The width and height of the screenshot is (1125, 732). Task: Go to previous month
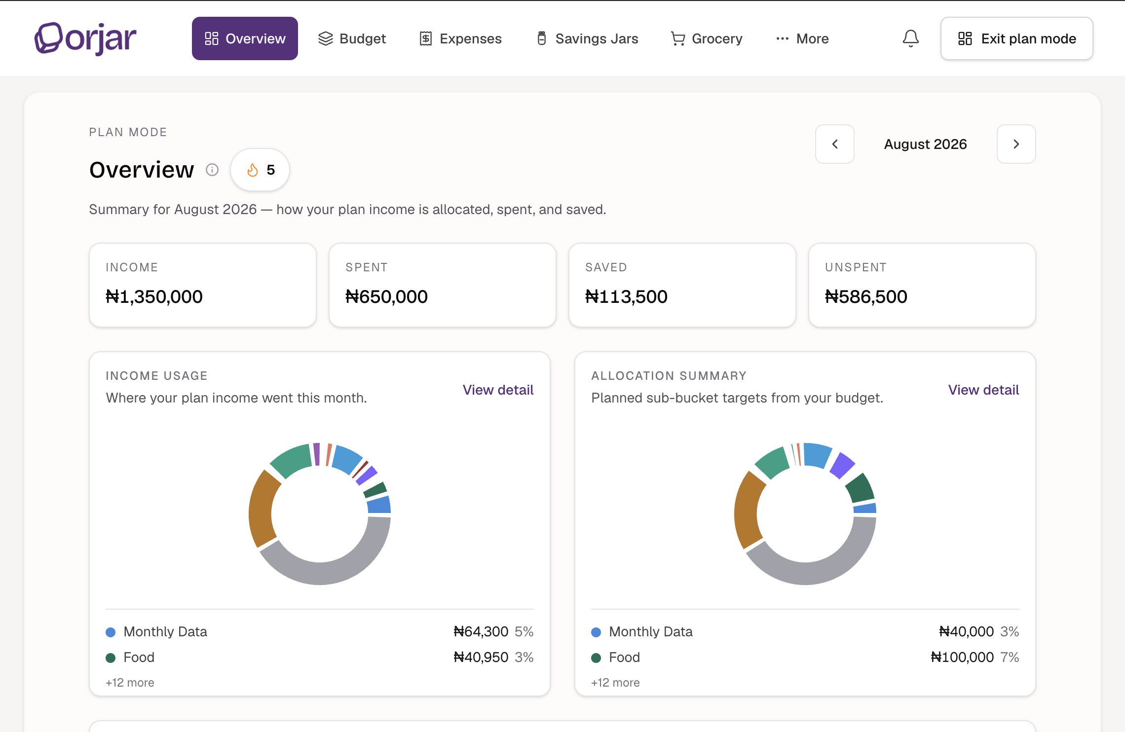pos(835,144)
